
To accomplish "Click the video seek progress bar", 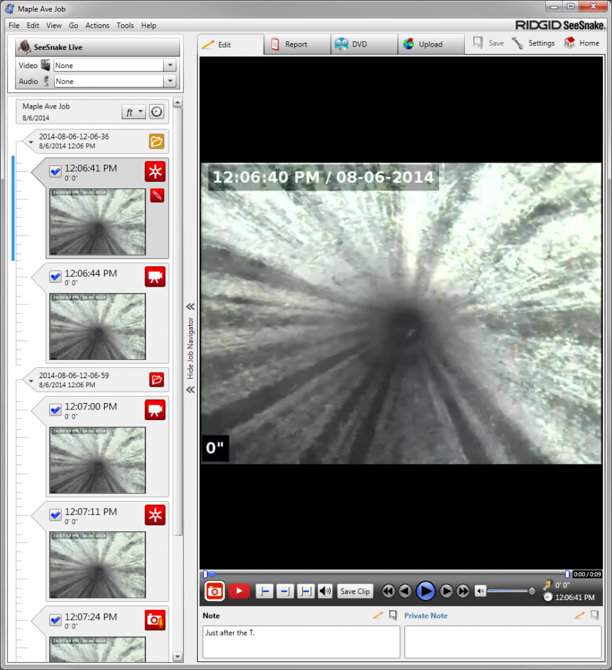I will click(x=386, y=574).
